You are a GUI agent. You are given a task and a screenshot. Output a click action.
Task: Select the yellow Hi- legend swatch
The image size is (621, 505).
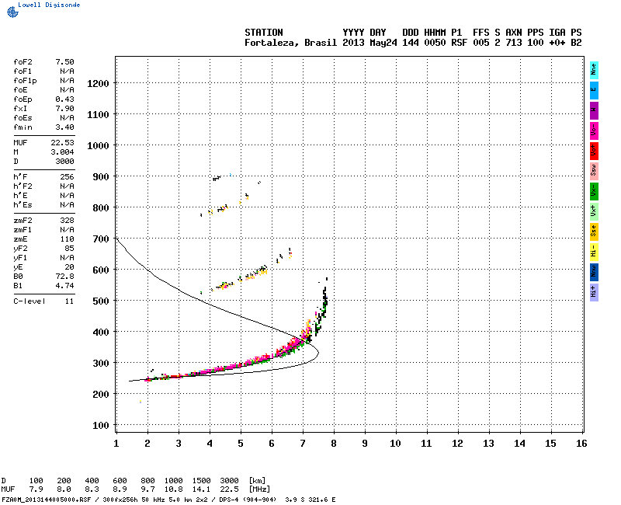(594, 251)
